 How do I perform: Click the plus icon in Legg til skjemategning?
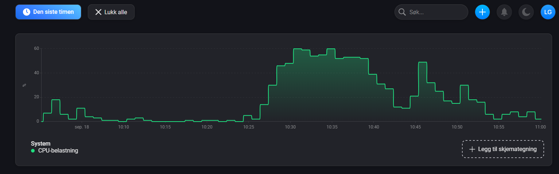[472, 149]
